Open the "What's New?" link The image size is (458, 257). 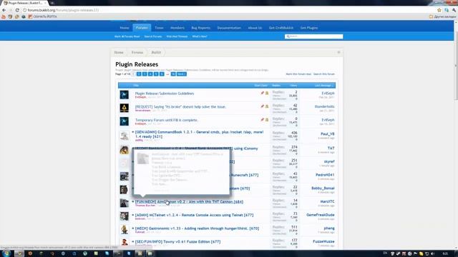coord(200,36)
